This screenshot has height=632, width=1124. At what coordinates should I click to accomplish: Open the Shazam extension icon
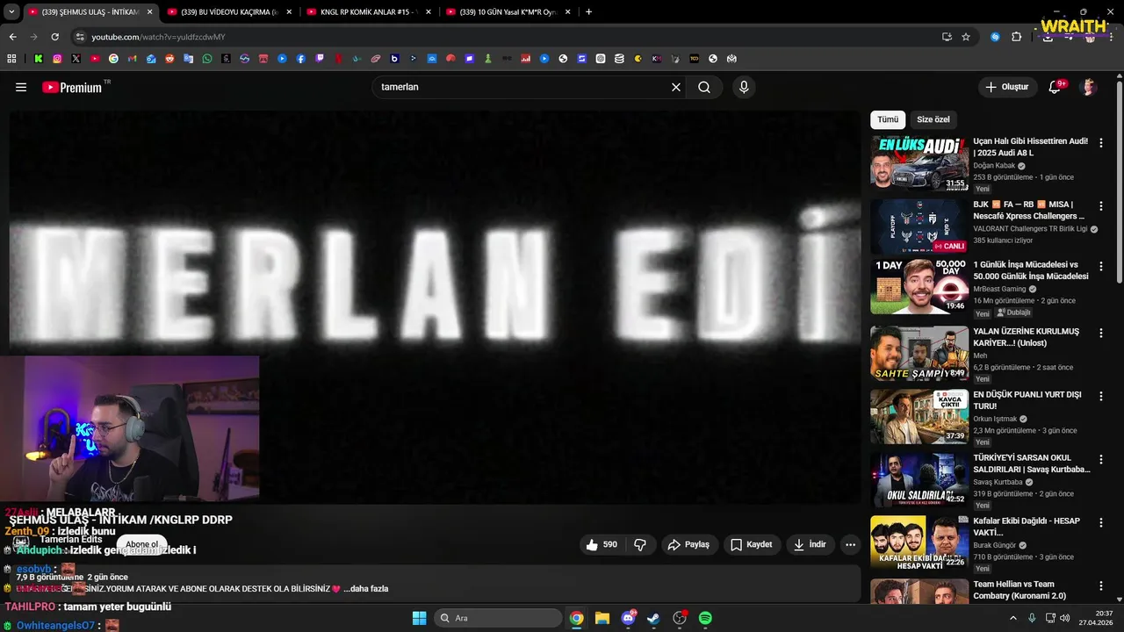995,37
